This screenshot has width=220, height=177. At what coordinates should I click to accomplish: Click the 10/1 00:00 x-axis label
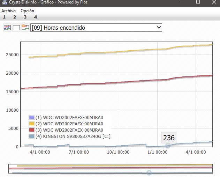coord(118,152)
